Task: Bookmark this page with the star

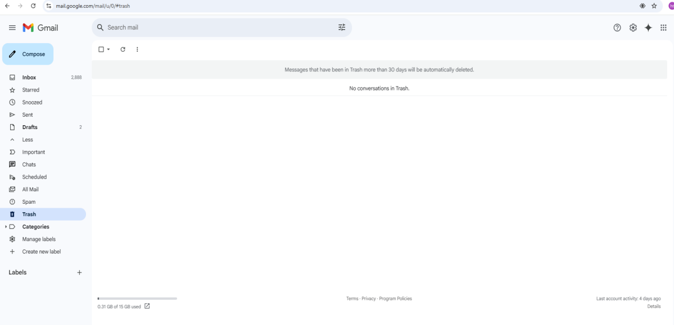Action: click(x=654, y=6)
